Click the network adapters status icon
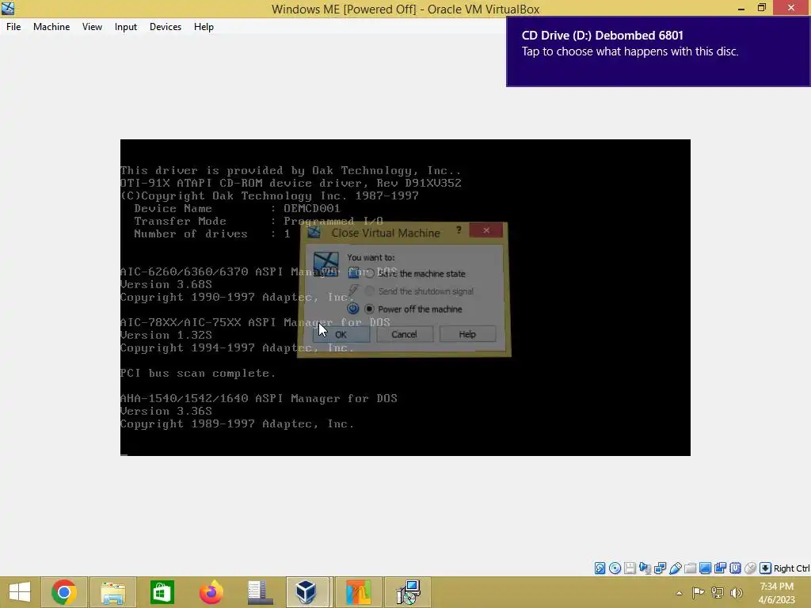This screenshot has width=811, height=608. (x=660, y=568)
